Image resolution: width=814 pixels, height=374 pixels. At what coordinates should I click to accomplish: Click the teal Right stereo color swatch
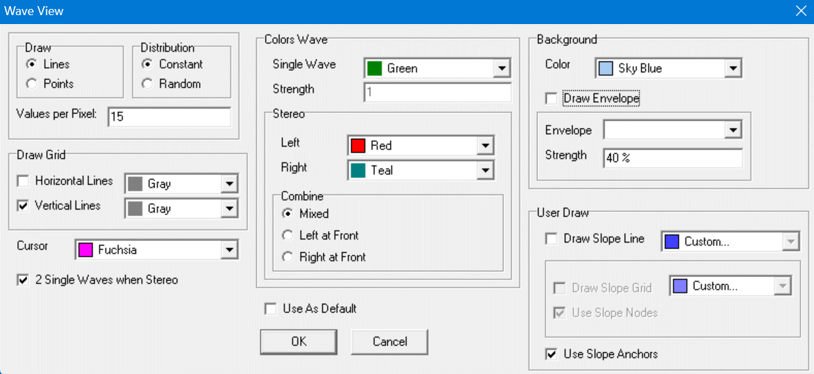coord(358,170)
